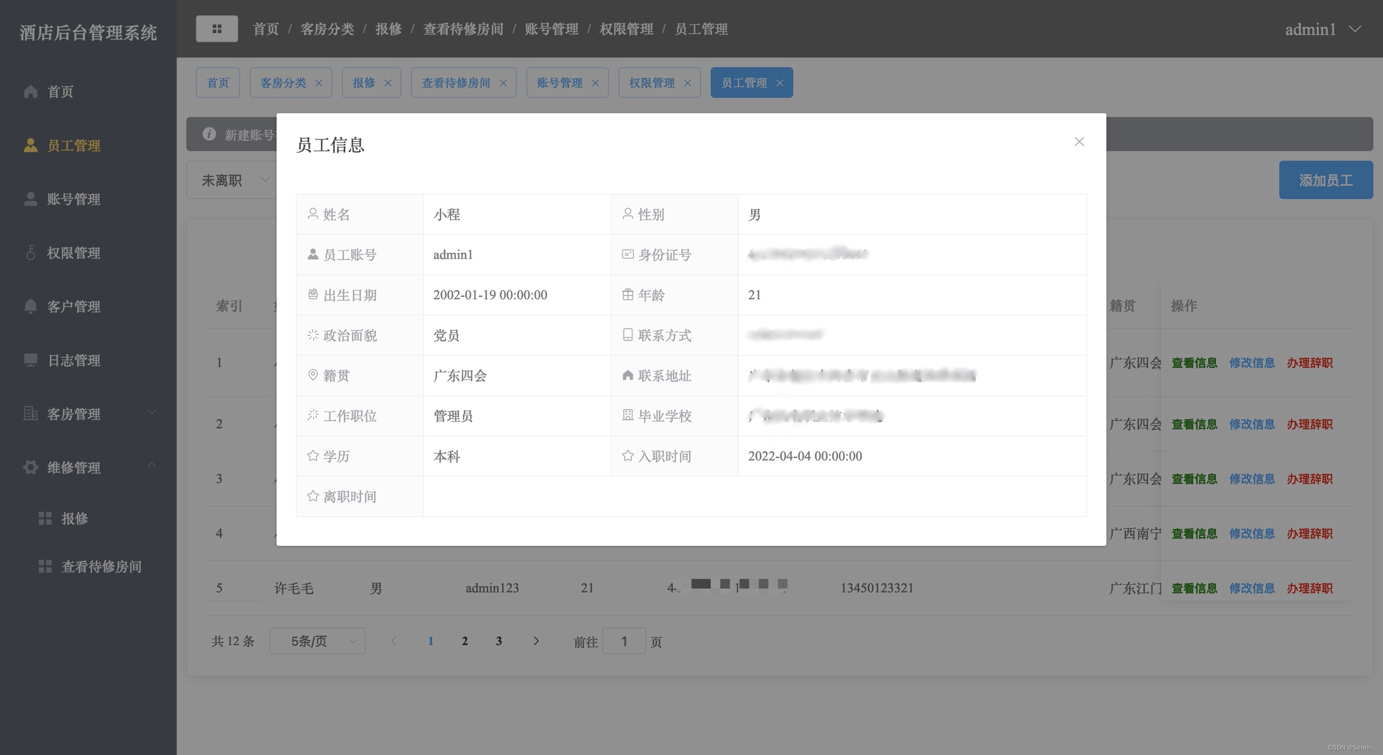Click the maintenance management gear icon
The width and height of the screenshot is (1383, 755).
pyautogui.click(x=31, y=467)
